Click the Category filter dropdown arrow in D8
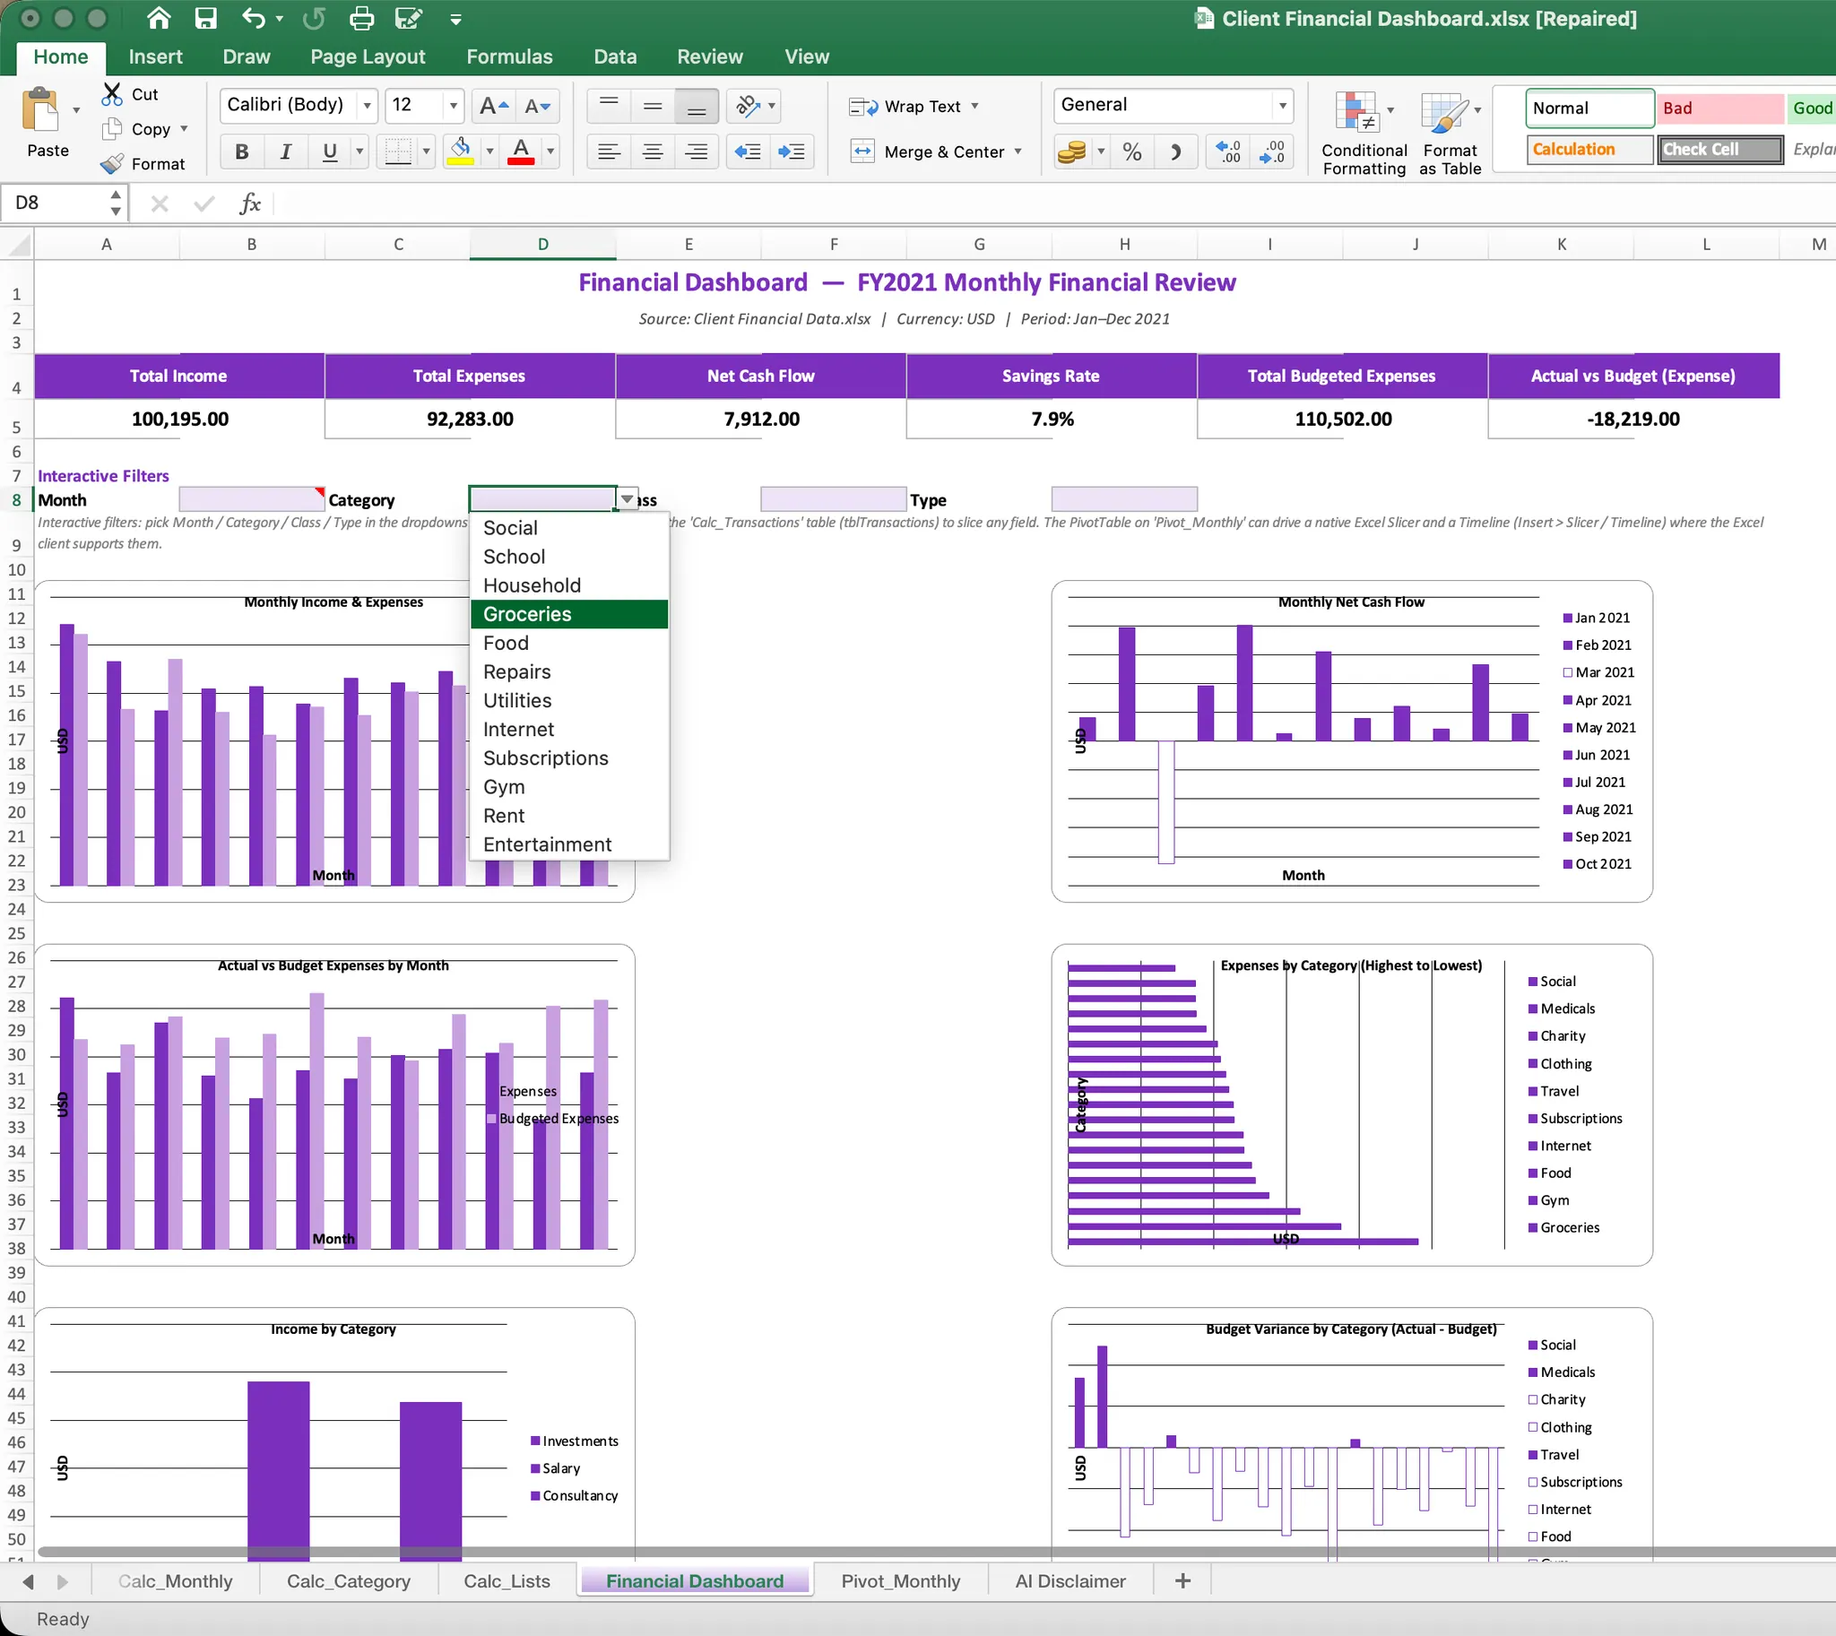The image size is (1836, 1636). [x=627, y=499]
